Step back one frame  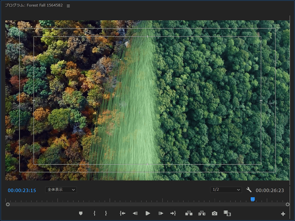[135, 213]
